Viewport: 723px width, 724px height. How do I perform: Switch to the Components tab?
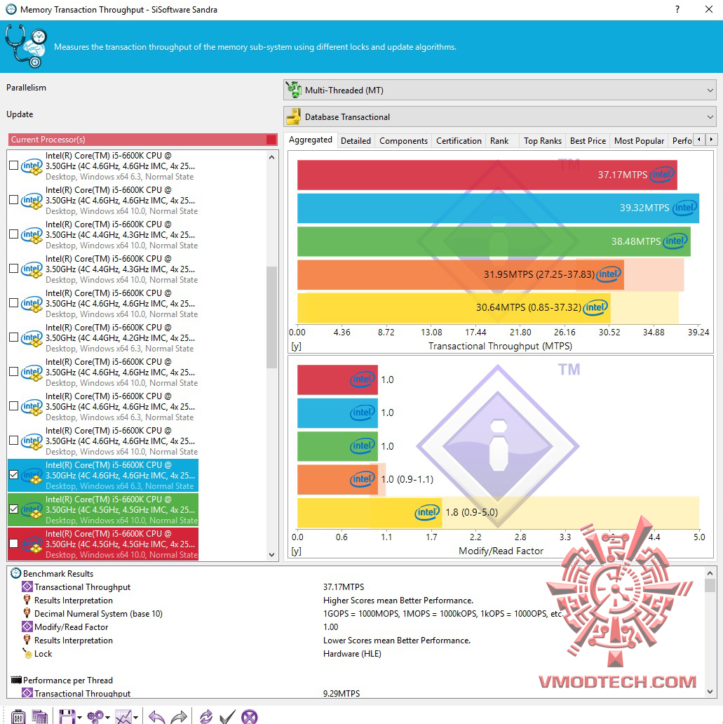[403, 140]
